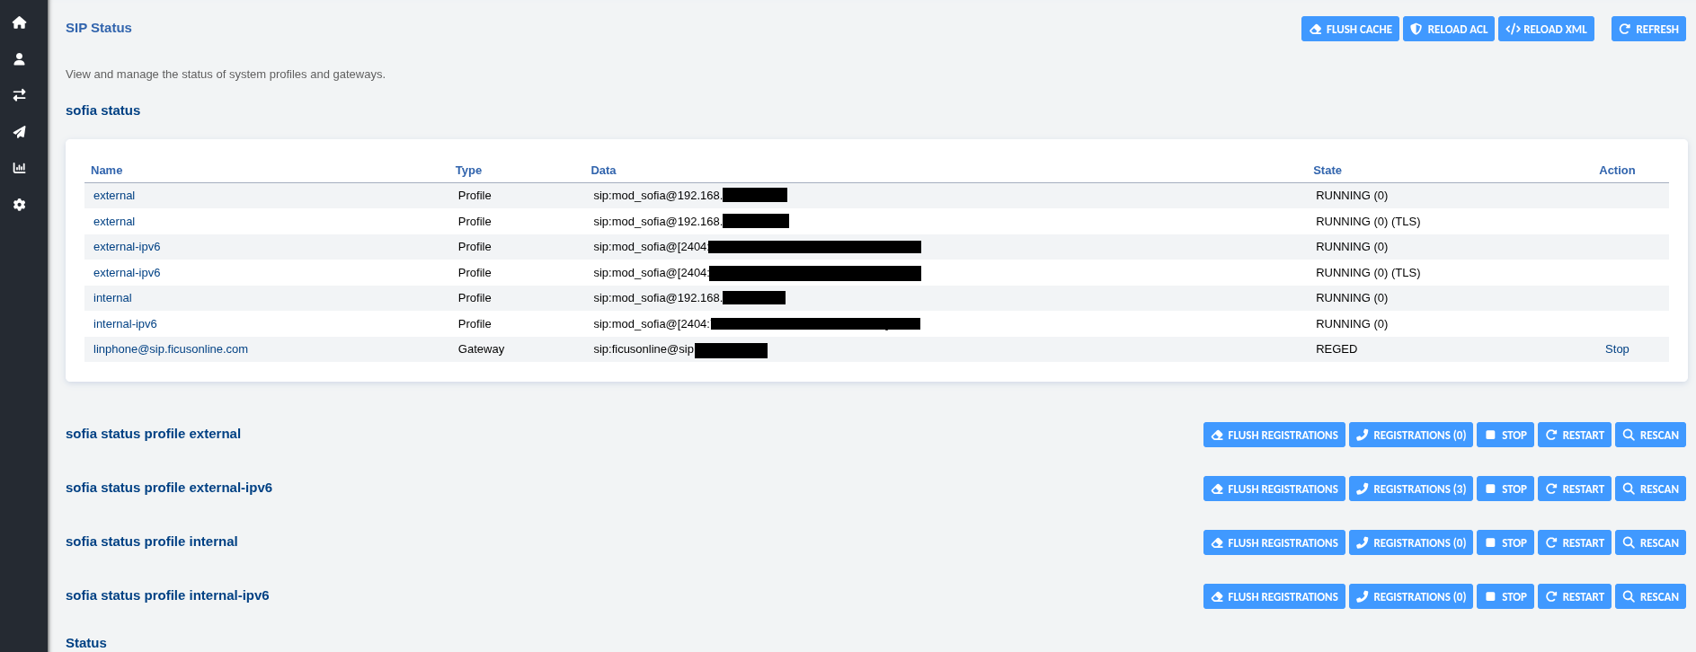Viewport: 1696px width, 652px height.
Task: Stop the linphone gateway via Stop link
Action: [x=1616, y=349]
